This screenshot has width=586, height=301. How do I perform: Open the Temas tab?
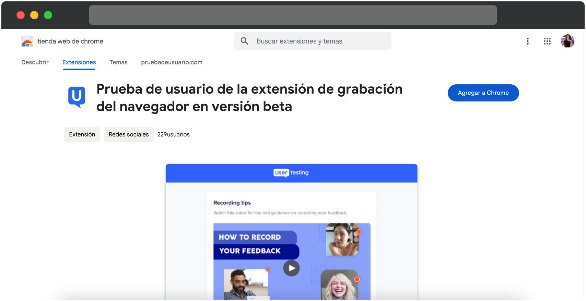[118, 62]
